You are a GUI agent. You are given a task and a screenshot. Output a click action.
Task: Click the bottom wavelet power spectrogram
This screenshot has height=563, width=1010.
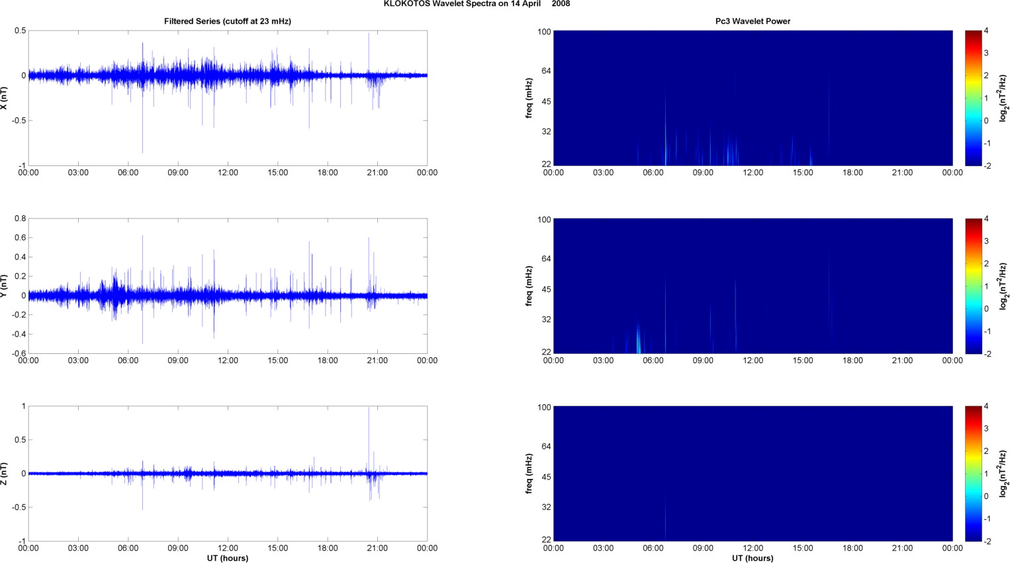[x=753, y=474]
